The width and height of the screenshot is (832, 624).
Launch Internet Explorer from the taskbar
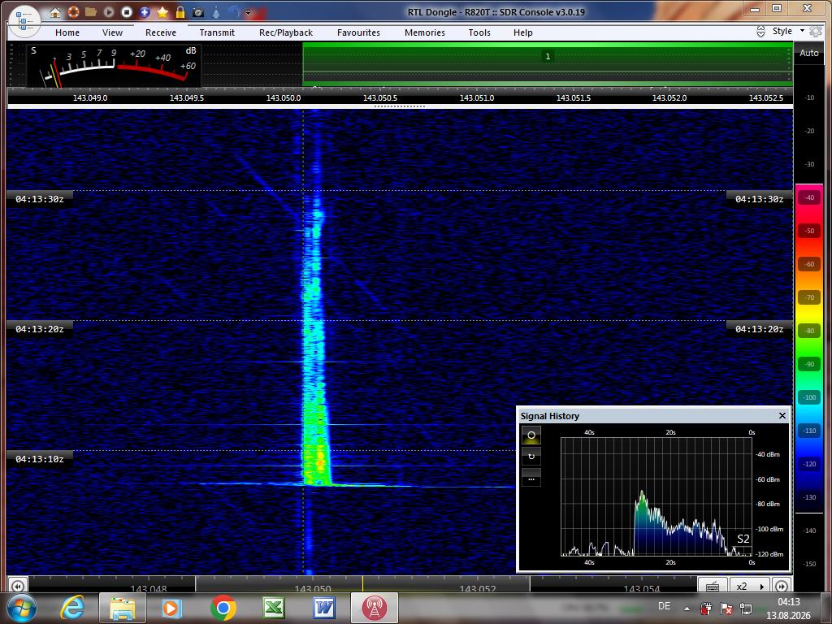[72, 608]
